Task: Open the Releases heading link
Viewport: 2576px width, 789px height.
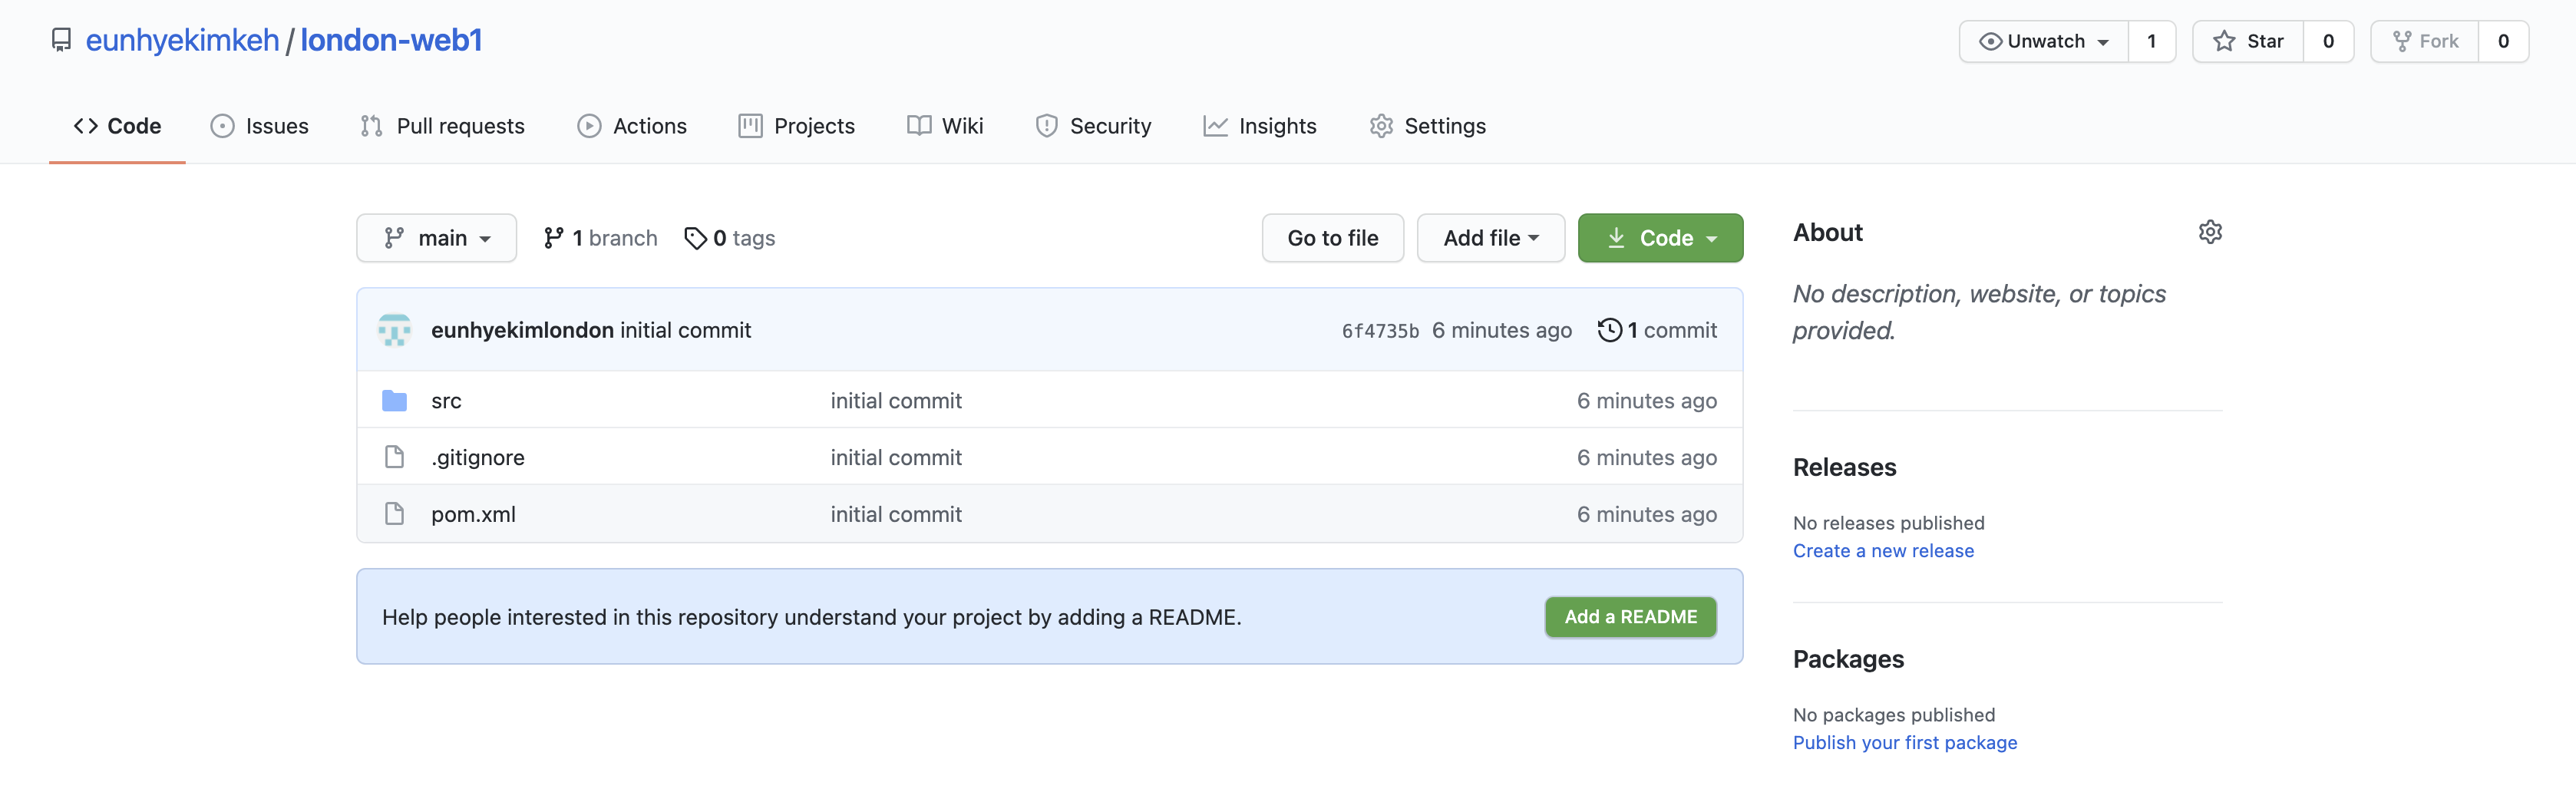Action: click(x=1844, y=467)
